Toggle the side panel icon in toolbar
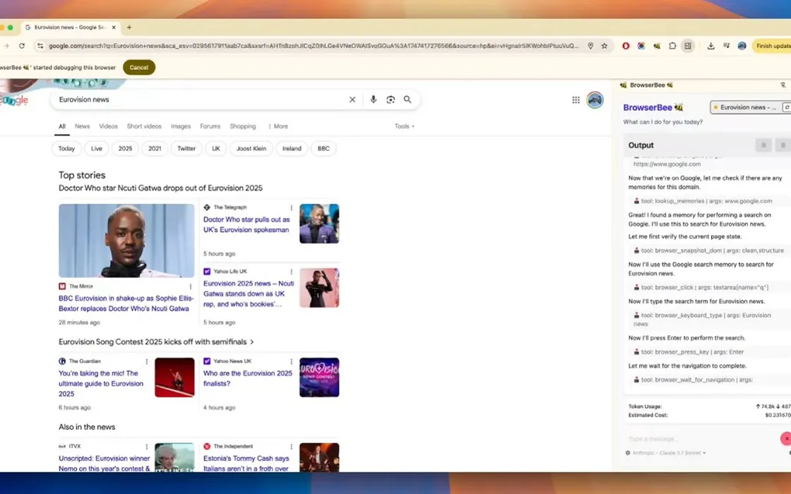Image resolution: width=791 pixels, height=494 pixels. pyautogui.click(x=688, y=46)
